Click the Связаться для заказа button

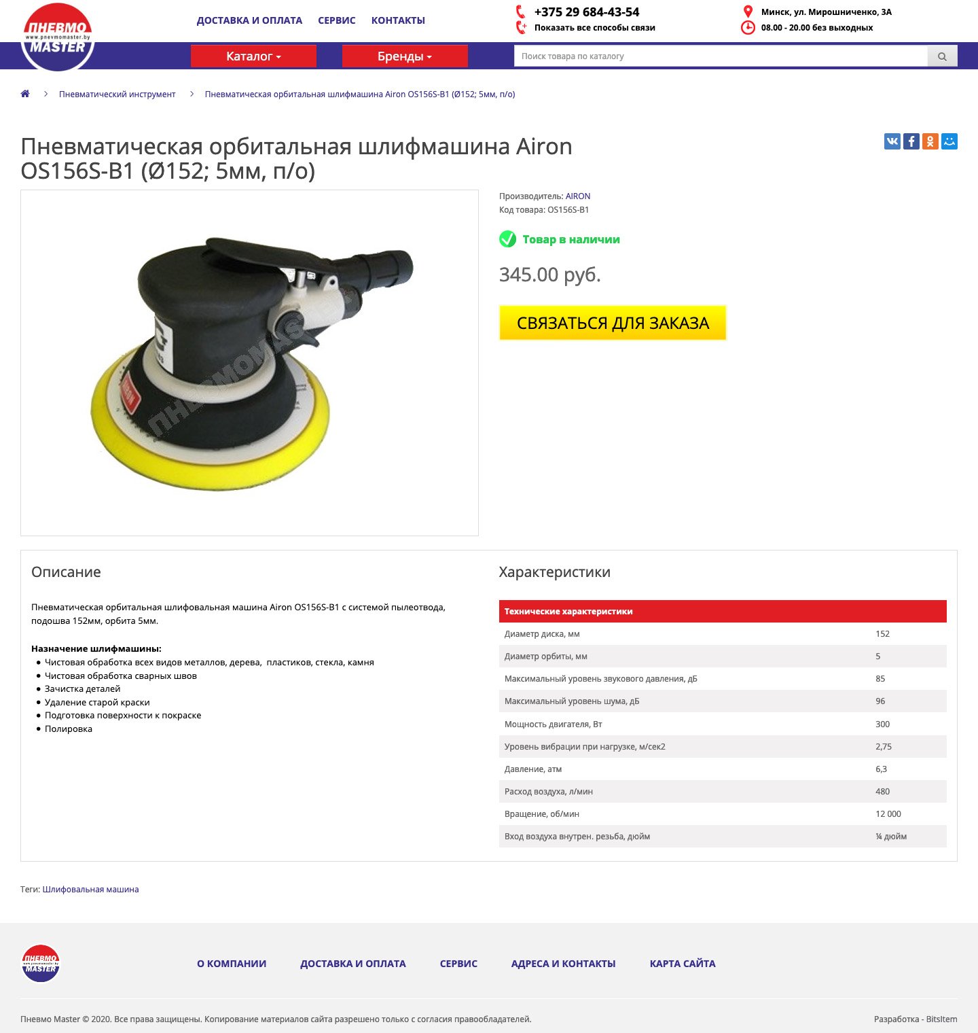(x=613, y=323)
